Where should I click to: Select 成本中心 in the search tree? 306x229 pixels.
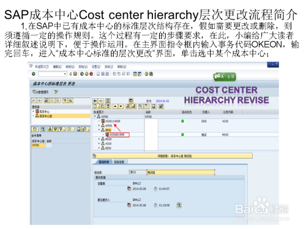45,112
